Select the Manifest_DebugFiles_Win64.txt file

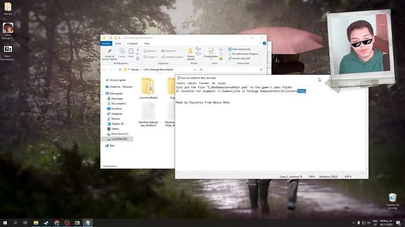(148, 114)
